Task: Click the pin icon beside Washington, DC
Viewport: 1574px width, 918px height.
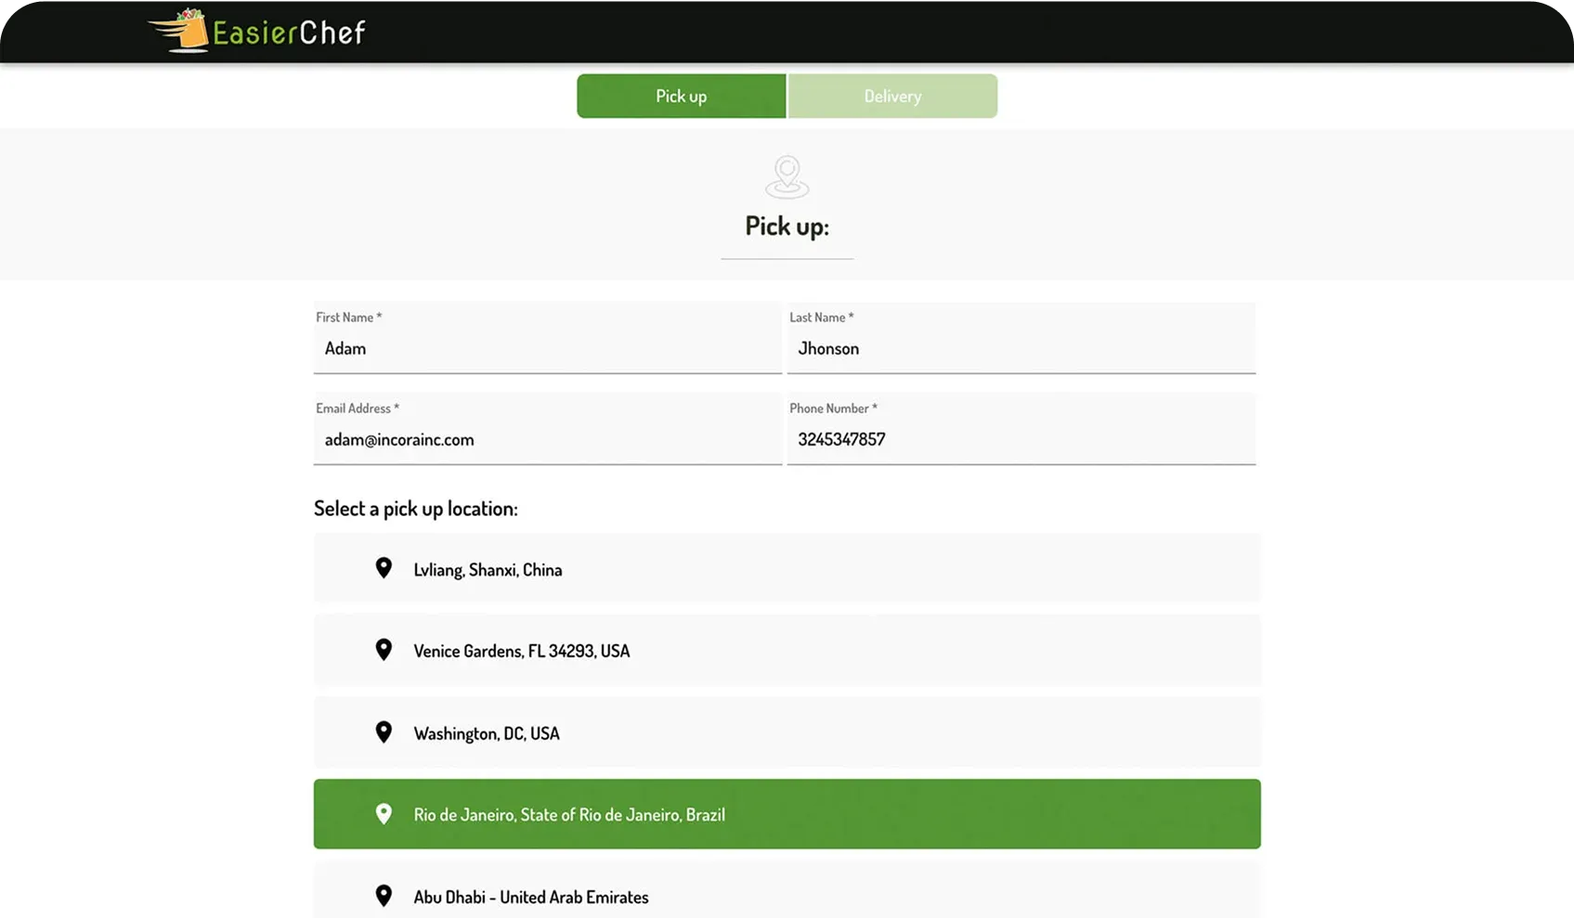Action: 384,732
